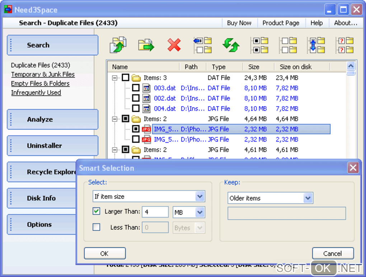Check the box next to 002.dat
The height and width of the screenshot is (277, 366).
(x=136, y=98)
